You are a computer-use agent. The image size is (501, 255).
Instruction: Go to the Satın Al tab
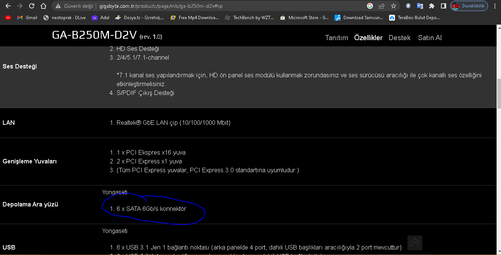coord(430,38)
